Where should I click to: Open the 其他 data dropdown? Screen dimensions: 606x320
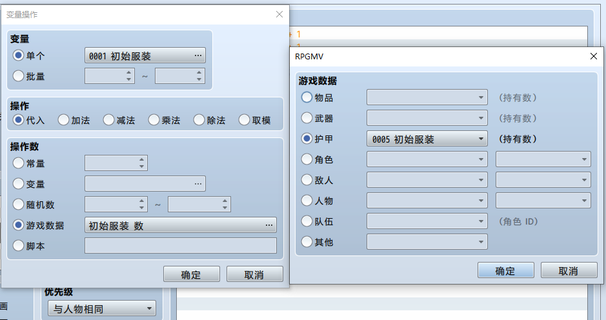pos(427,242)
